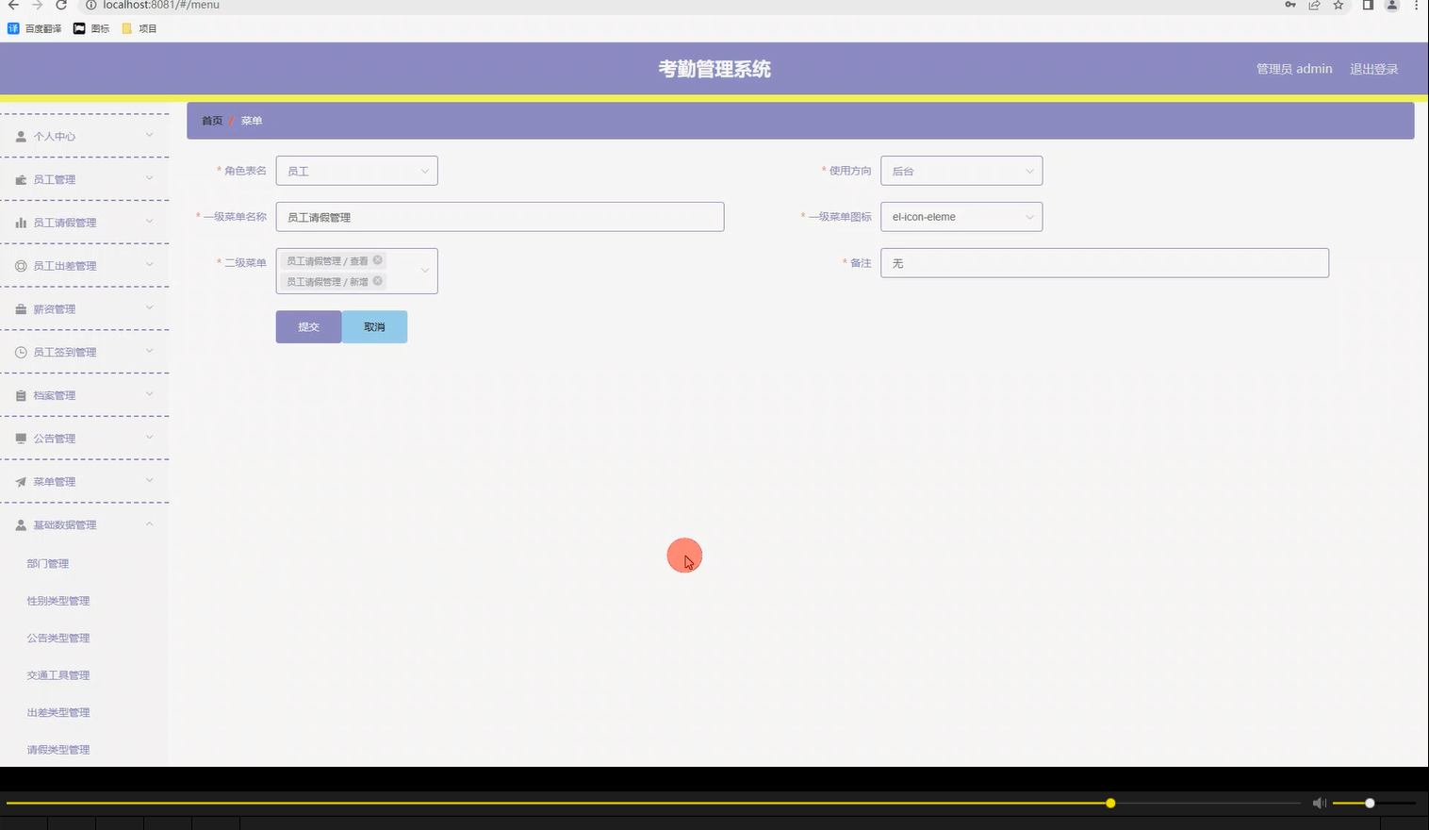The width and height of the screenshot is (1429, 830).
Task: Click the 基础数据管理 user icon
Action: click(21, 525)
